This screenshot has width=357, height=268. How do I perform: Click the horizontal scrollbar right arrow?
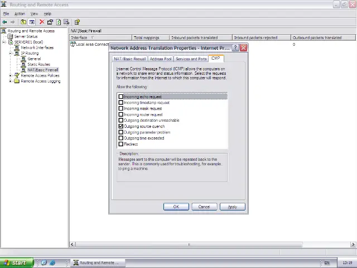[x=353, y=245]
